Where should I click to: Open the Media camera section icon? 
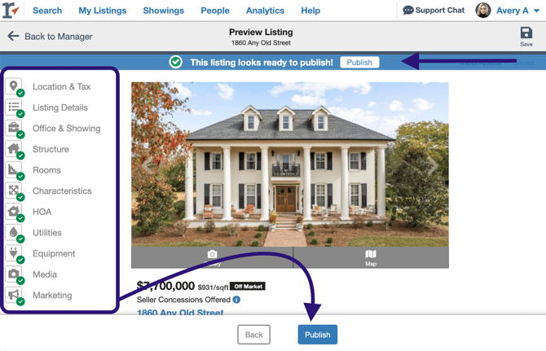pyautogui.click(x=14, y=274)
